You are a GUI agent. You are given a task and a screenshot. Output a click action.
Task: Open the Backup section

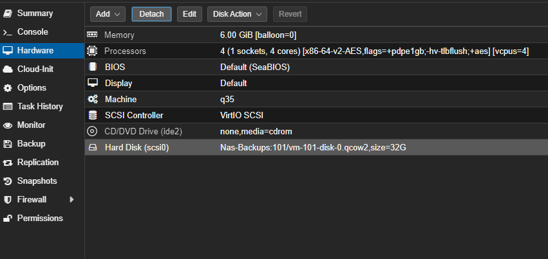point(32,144)
